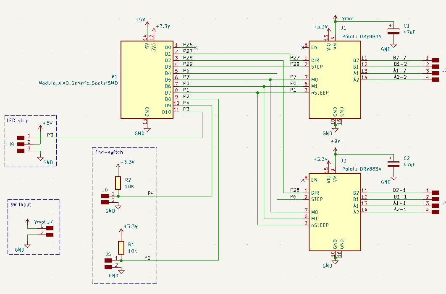Click the J1 reference label

(x=344, y=28)
